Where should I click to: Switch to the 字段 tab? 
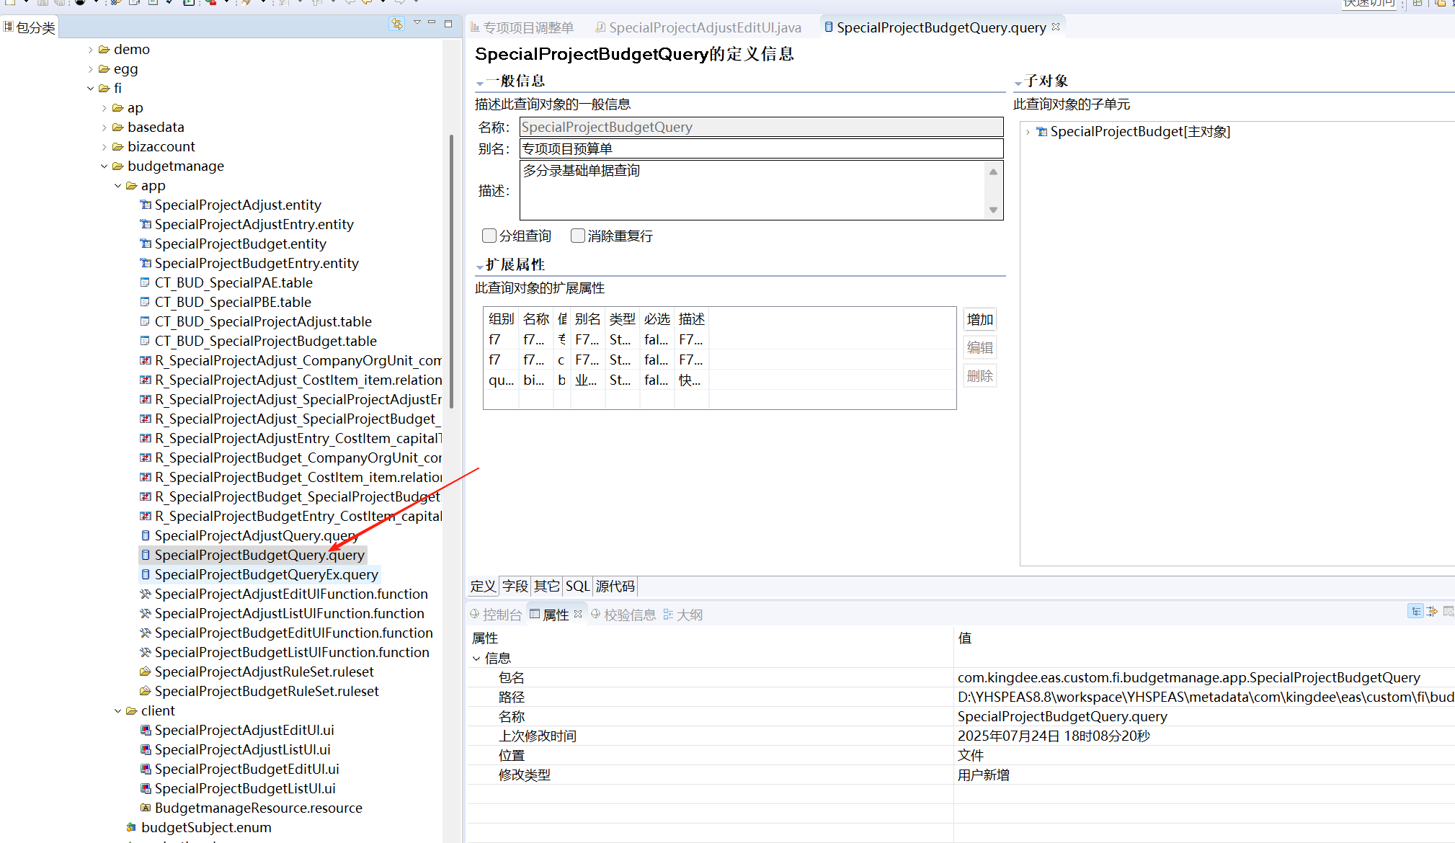click(515, 586)
